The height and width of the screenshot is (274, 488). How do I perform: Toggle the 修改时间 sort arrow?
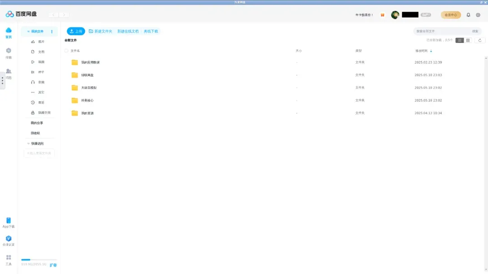point(431,51)
